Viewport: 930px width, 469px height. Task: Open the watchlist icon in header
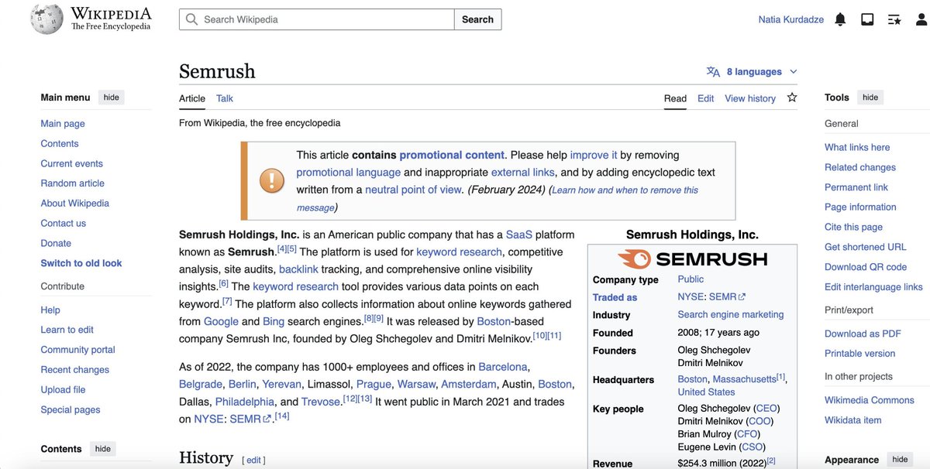coord(894,19)
